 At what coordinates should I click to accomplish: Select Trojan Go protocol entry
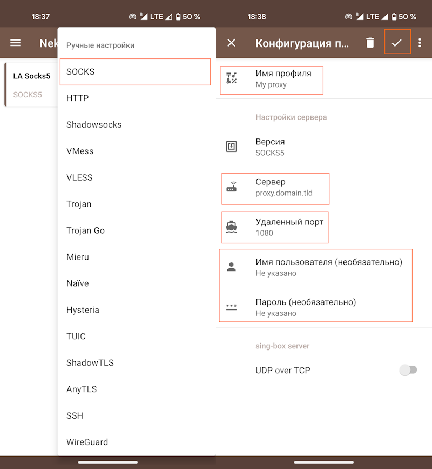coord(85,230)
